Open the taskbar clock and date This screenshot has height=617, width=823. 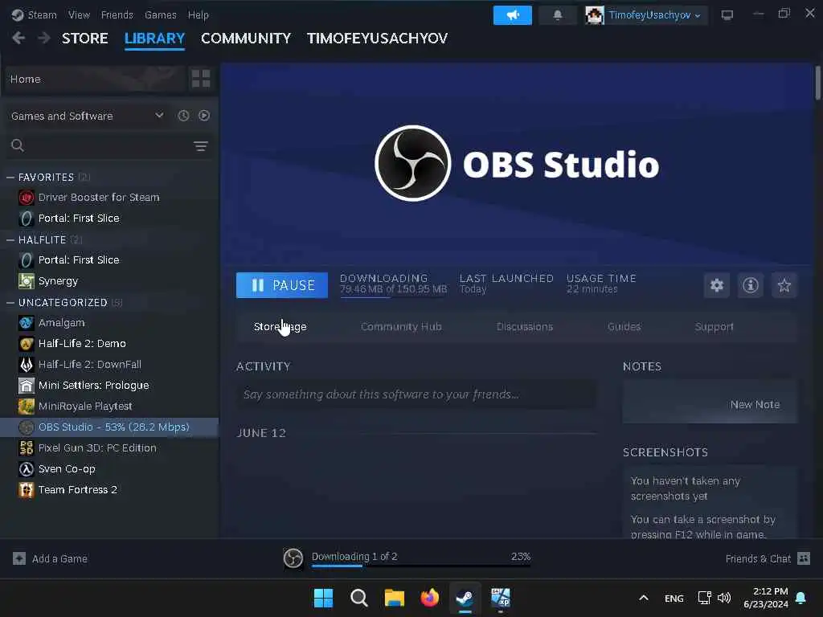766,598
